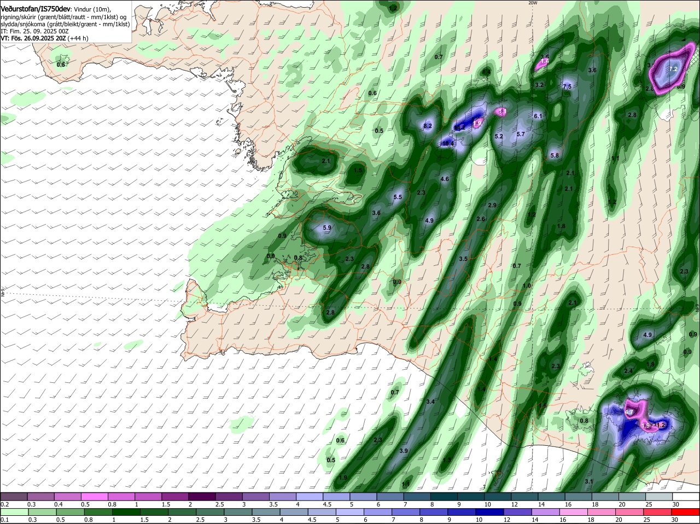Click the 2.6 precipitation value on the map
Image resolution: width=700 pixels, height=524 pixels.
pyautogui.click(x=481, y=219)
